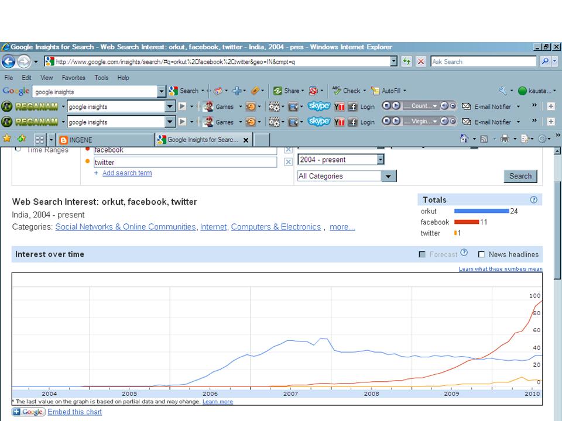This screenshot has height=421, width=562.
Task: Open the Virgin... radio station dropdown
Action: pyautogui.click(x=435, y=122)
